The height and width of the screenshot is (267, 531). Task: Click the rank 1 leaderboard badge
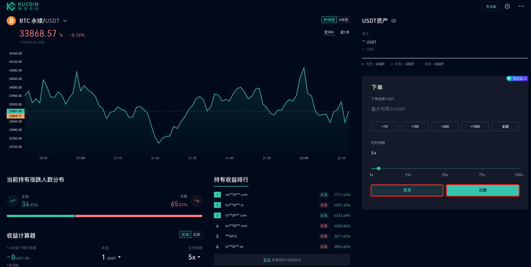tap(217, 195)
